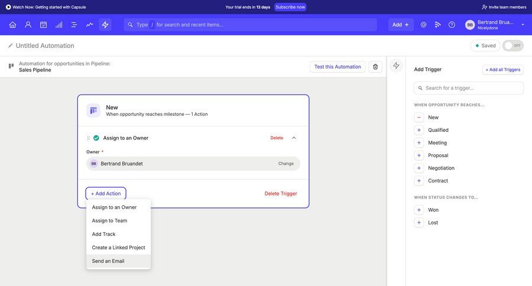
Task: Open the Add Action dropdown
Action: [x=106, y=193]
